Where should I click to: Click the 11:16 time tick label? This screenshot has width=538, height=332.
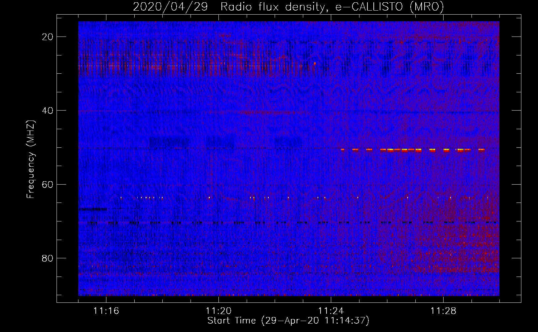point(106,311)
